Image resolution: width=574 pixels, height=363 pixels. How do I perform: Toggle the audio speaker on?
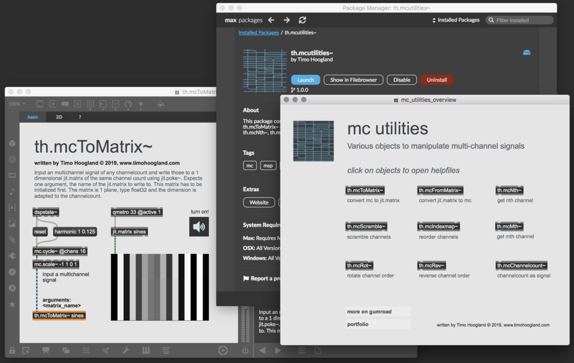click(199, 227)
